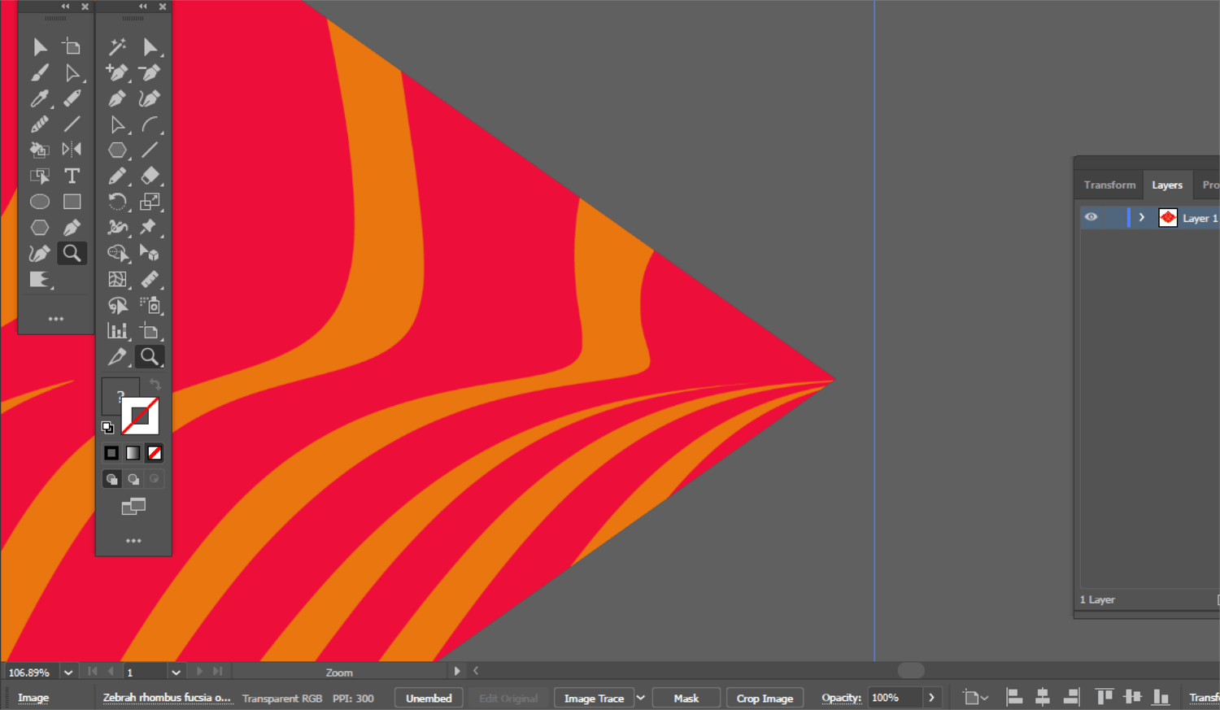
Task: Click the Mask button
Action: [x=686, y=698]
